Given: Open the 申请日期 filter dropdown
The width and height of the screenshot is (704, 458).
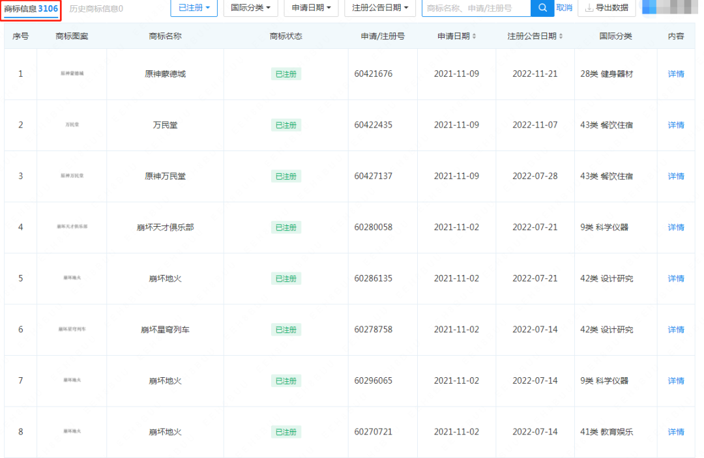Looking at the screenshot, I should pos(311,8).
